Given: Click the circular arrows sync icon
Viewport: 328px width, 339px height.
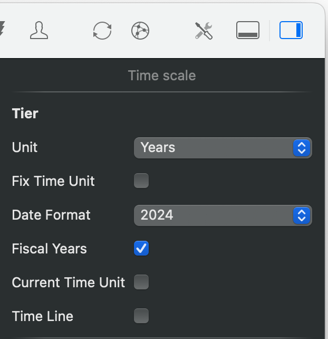Looking at the screenshot, I should pos(102,31).
